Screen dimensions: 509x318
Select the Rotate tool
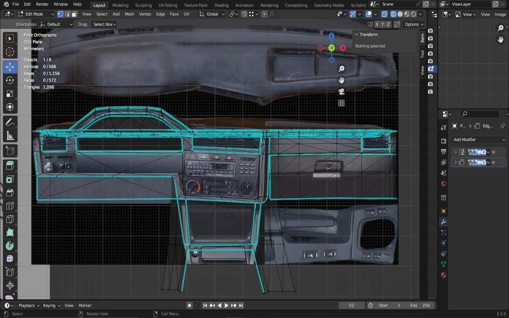click(10, 80)
